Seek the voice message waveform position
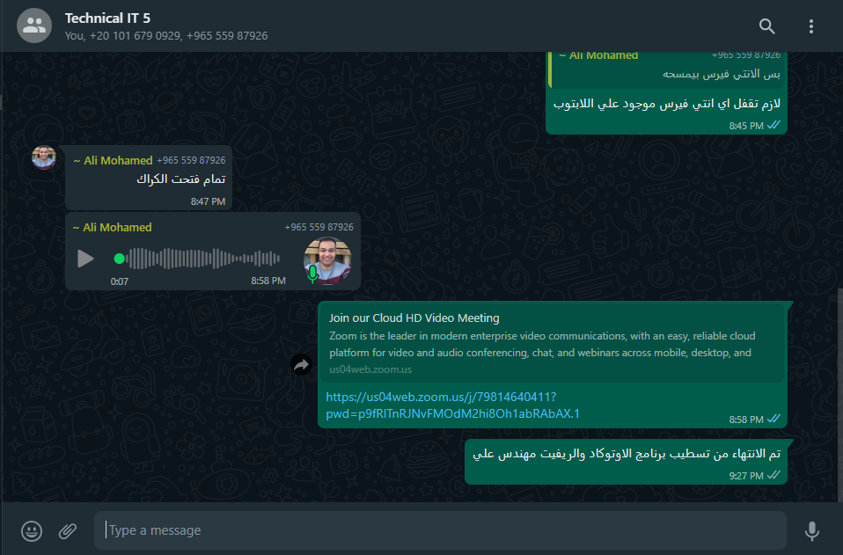 tap(197, 259)
